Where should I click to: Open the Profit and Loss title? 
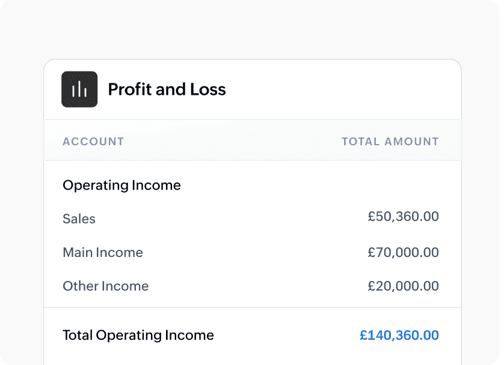coord(167,89)
